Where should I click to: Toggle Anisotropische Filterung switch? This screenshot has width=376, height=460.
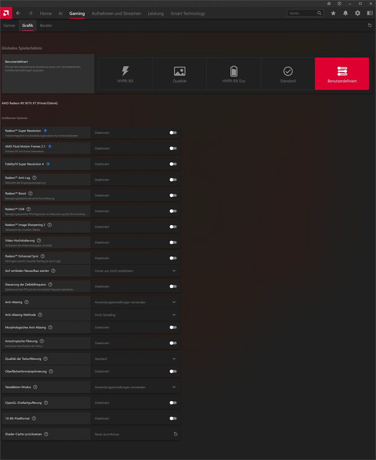coord(173,343)
